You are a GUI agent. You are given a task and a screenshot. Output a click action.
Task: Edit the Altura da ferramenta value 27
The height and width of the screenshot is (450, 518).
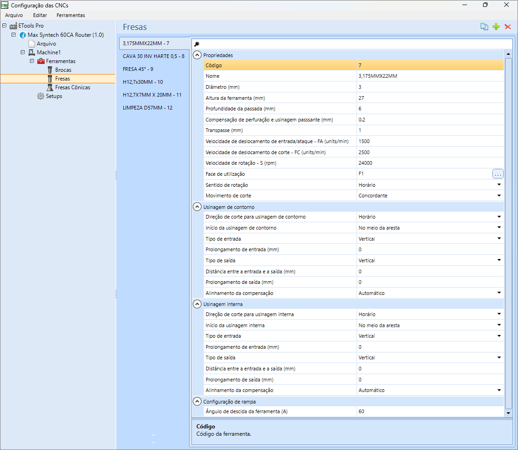point(430,98)
